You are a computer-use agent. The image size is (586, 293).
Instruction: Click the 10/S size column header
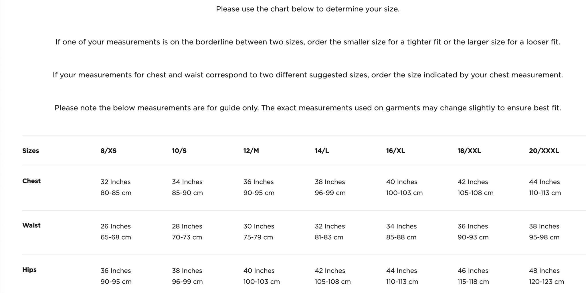point(179,151)
